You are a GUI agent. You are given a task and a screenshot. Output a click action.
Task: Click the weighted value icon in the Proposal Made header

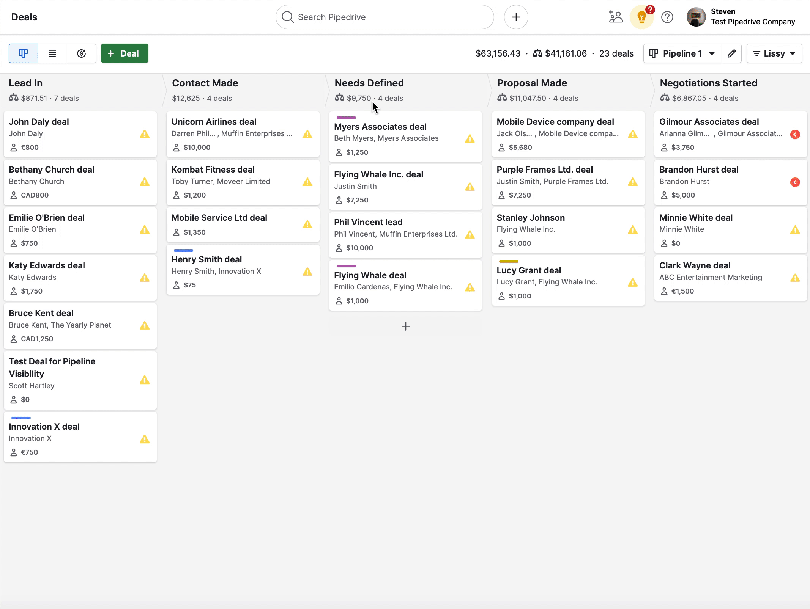tap(502, 98)
